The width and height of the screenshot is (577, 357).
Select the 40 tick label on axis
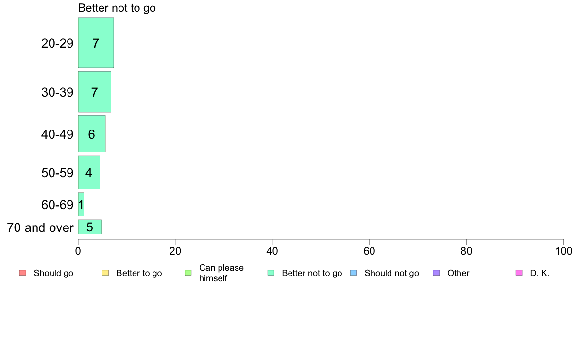[x=272, y=251]
